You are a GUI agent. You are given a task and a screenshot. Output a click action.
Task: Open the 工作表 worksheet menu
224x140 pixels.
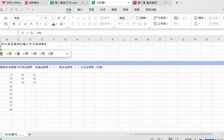coord(161,24)
